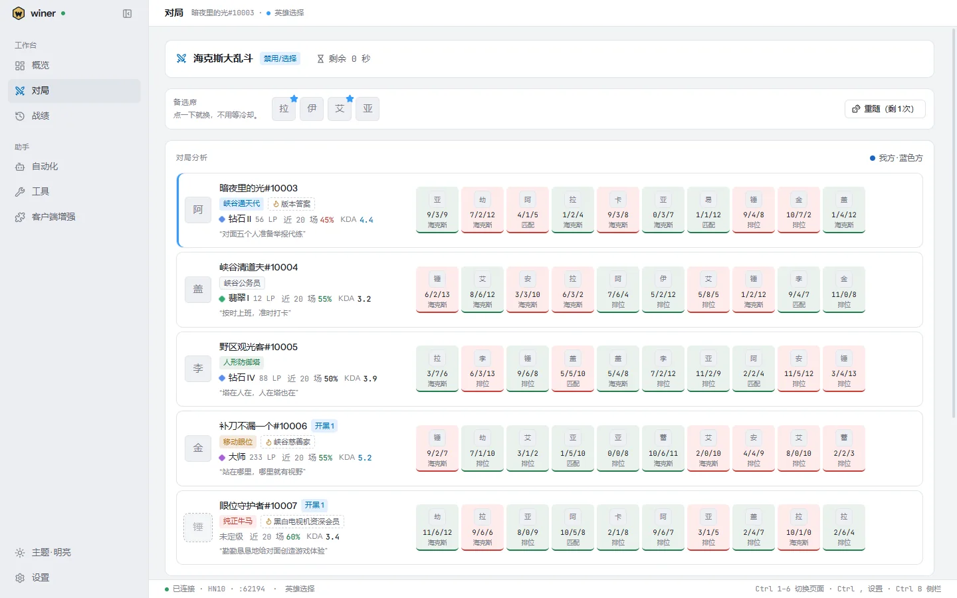Swap to bench champion 亚
This screenshot has height=598, width=957.
(x=368, y=108)
